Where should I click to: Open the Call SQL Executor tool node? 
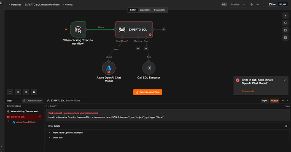pyautogui.click(x=148, y=68)
